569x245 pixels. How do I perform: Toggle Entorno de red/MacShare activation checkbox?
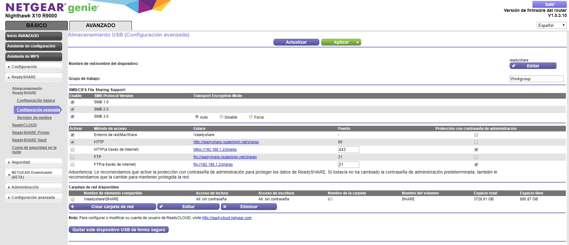pyautogui.click(x=72, y=135)
